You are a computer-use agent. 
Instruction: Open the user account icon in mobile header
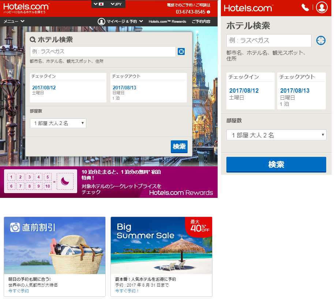pyautogui.click(x=321, y=7)
